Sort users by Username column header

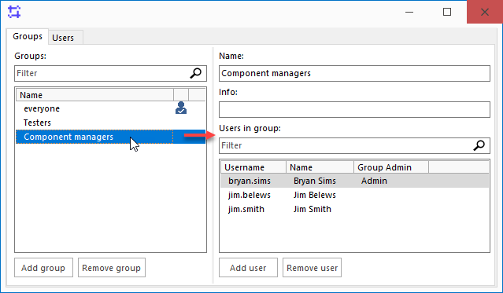point(253,167)
